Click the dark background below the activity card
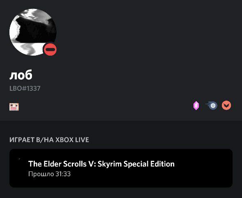This screenshot has width=242, height=198. [121, 193]
